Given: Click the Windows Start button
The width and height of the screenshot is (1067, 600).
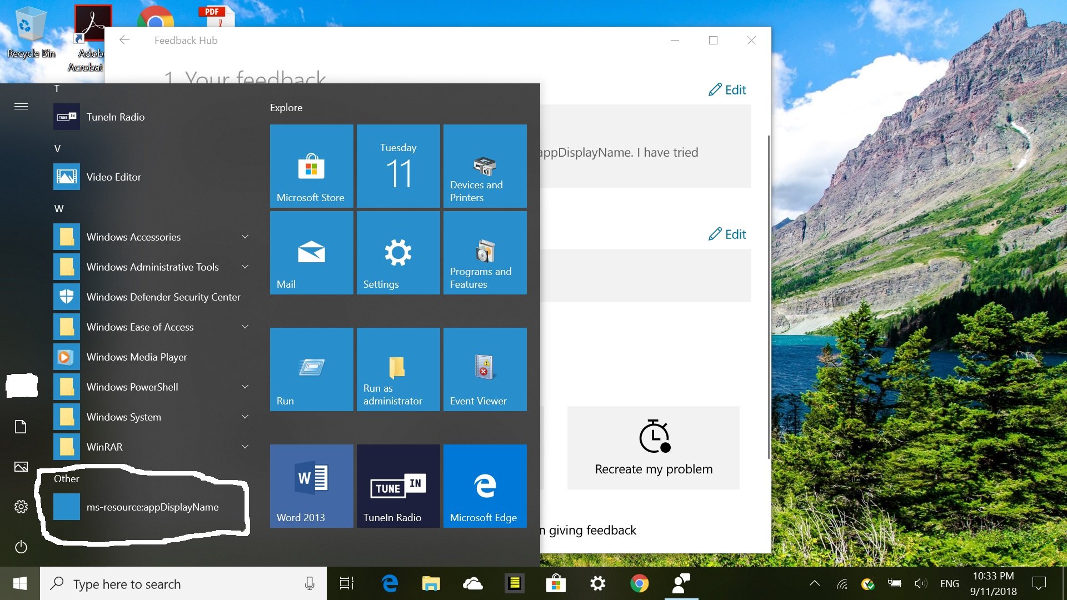Looking at the screenshot, I should (20, 583).
